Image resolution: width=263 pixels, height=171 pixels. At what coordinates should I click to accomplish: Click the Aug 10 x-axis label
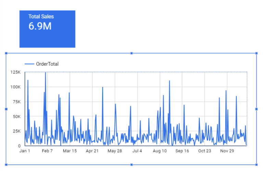160,151
